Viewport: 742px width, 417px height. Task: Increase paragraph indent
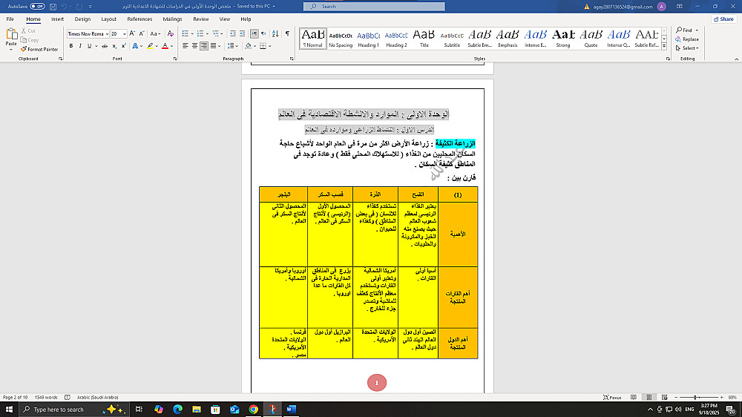point(243,33)
